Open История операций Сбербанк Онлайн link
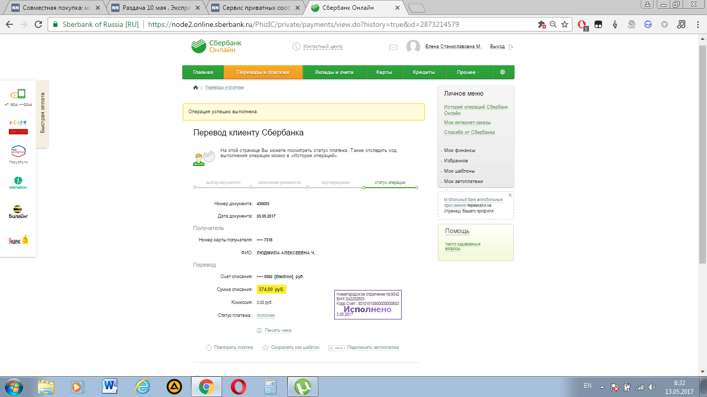 [x=476, y=110]
